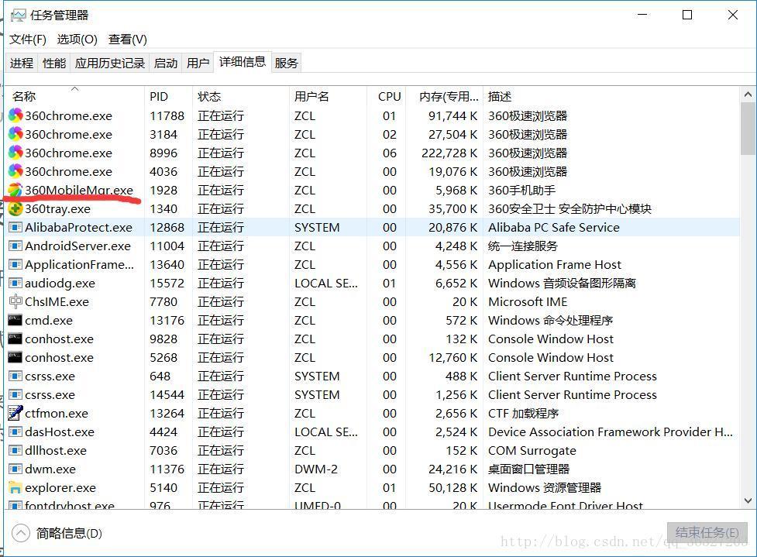Click icon of 360chrome.exe PID 8996
Image resolution: width=757 pixels, height=557 pixels.
(x=15, y=153)
